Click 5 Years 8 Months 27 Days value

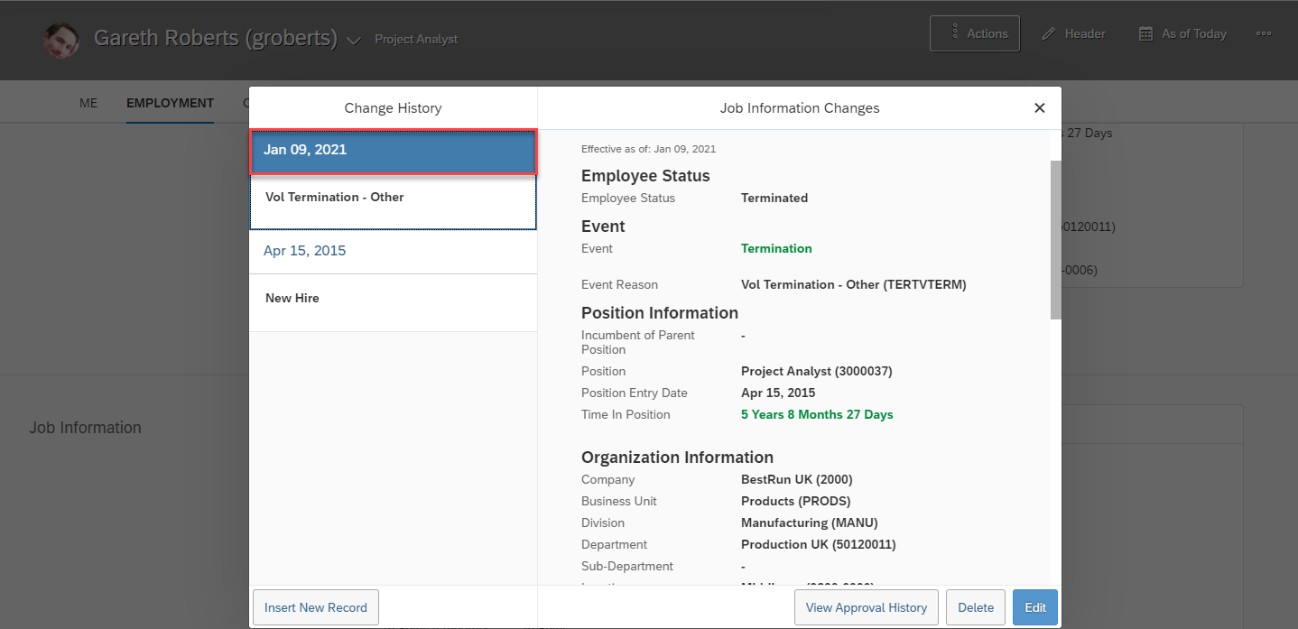817,414
